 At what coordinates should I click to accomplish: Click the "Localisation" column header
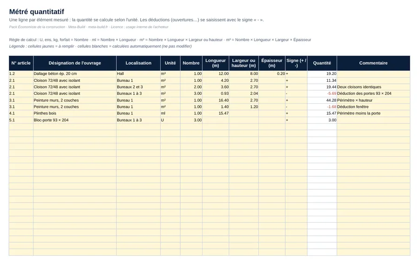click(138, 63)
